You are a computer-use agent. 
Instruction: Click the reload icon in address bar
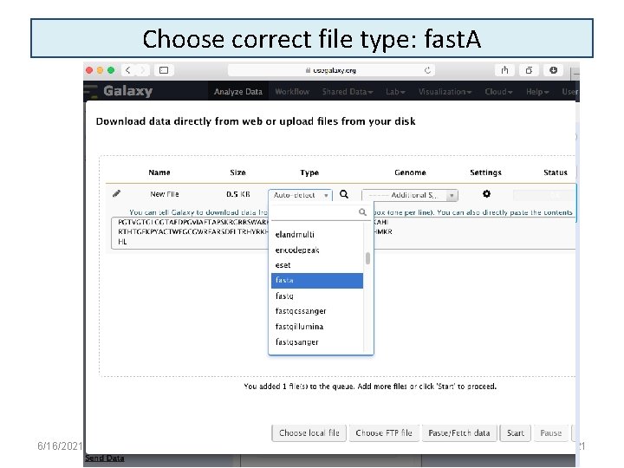click(427, 70)
